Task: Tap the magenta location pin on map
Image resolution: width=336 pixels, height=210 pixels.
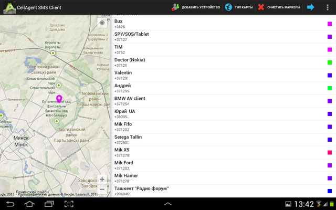Action: pos(59,99)
